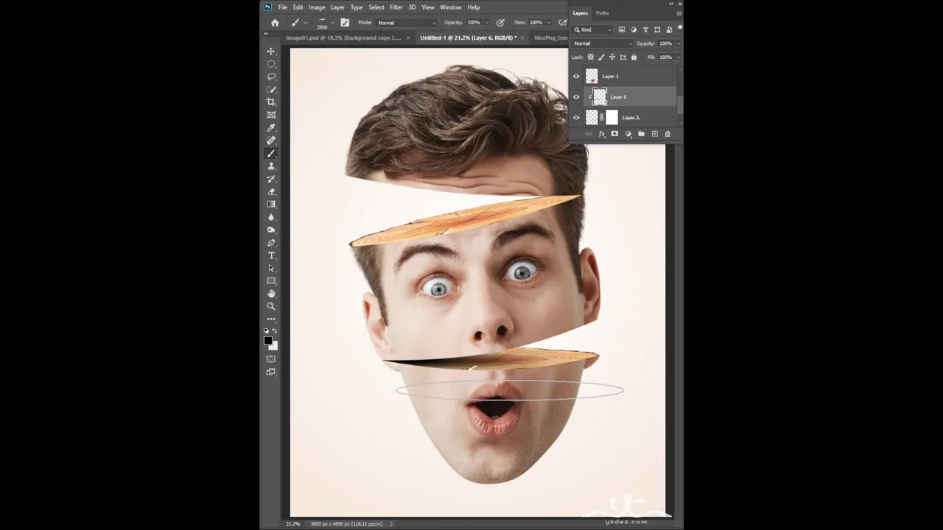Open the brush Mode dropdown
The width and height of the screenshot is (943, 530).
coord(407,23)
